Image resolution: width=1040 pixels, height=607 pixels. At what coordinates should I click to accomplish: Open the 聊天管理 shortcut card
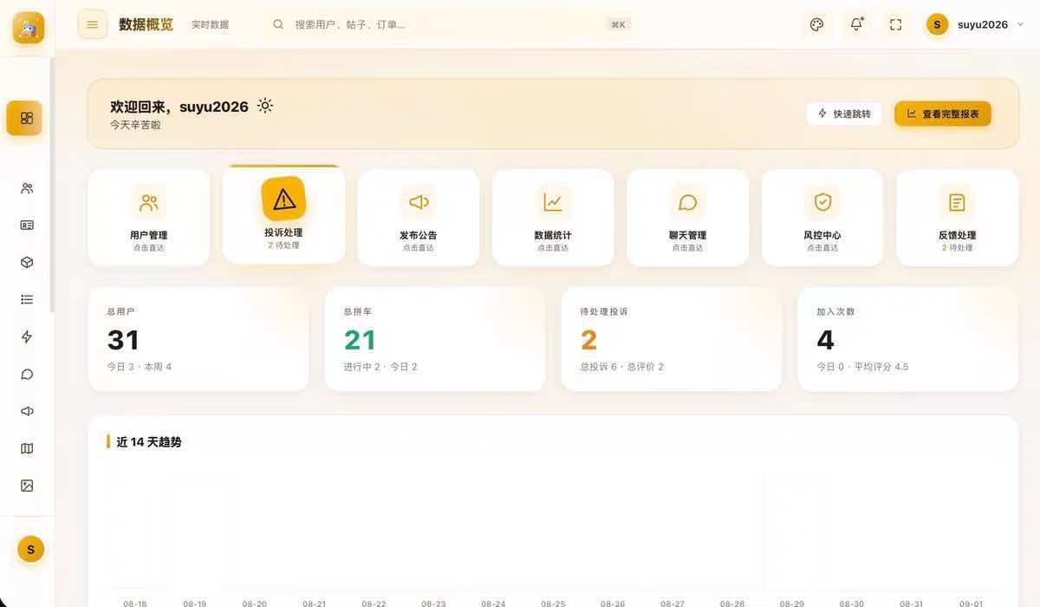tap(688, 218)
